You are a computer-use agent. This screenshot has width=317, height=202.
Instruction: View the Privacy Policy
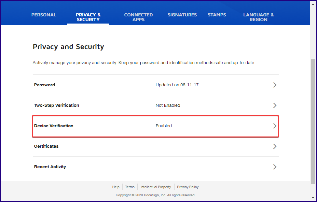[188, 187]
